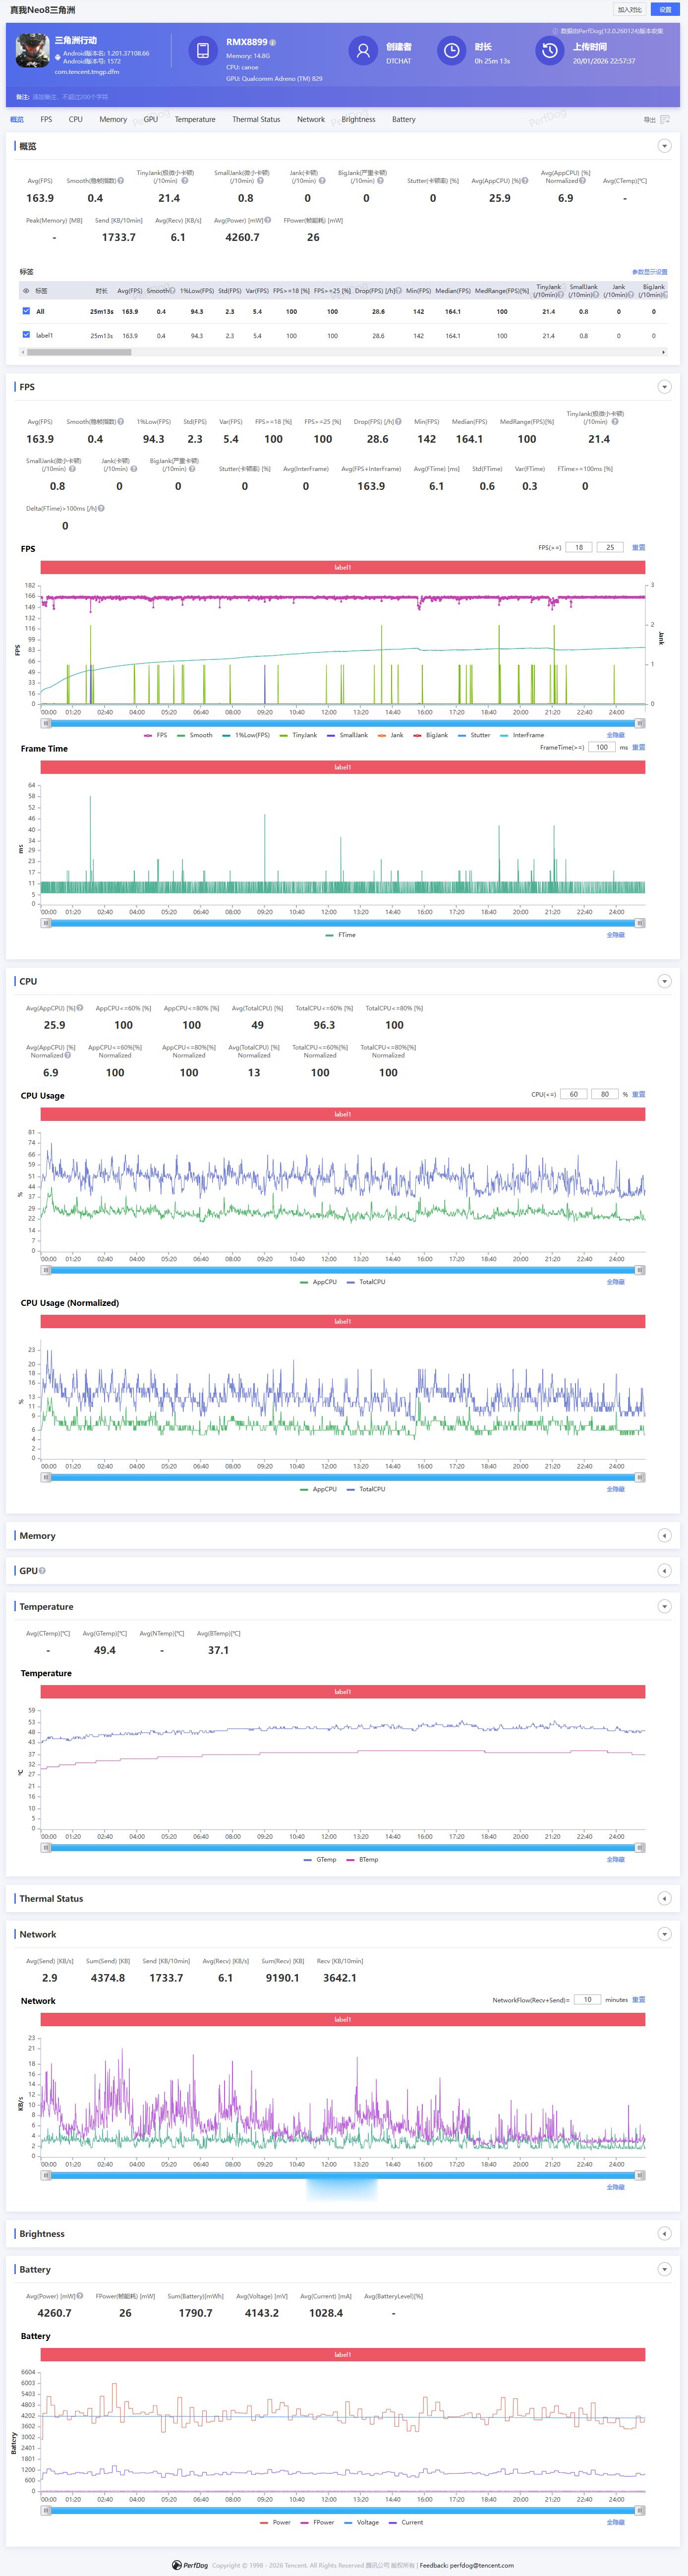Toggle the label1 row checkbox

tap(26, 335)
